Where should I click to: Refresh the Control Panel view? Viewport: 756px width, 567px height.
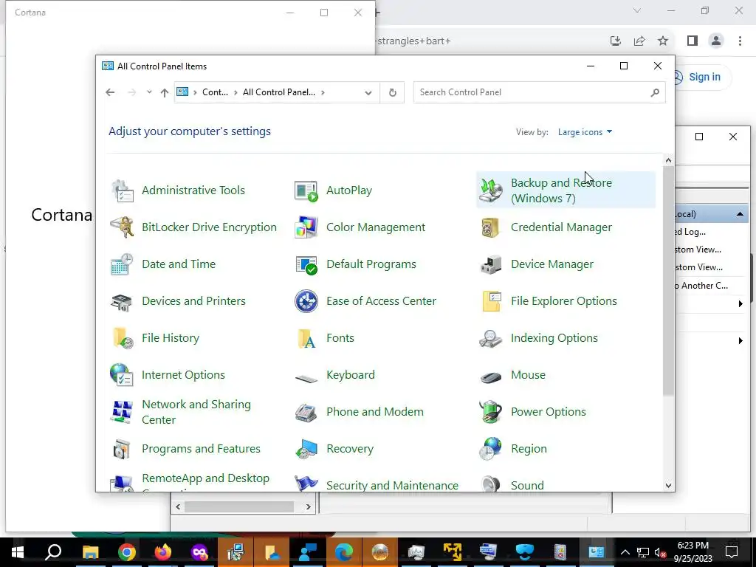coord(393,92)
